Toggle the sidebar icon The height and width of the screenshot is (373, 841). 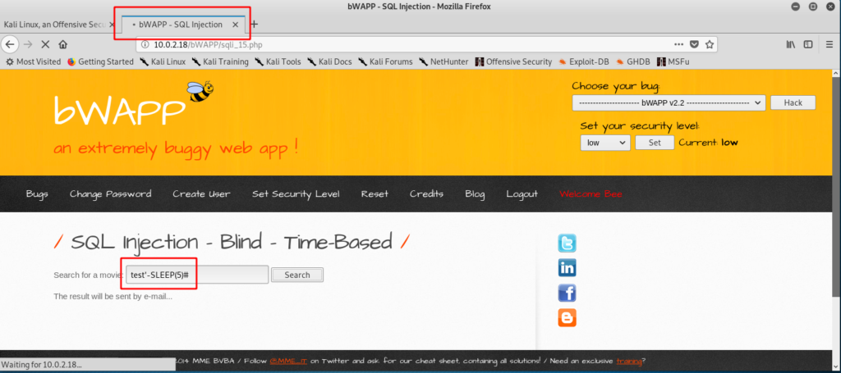point(808,44)
